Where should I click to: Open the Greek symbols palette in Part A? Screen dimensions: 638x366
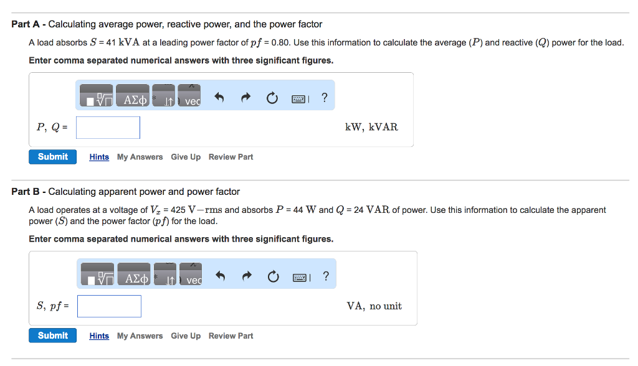click(x=133, y=95)
